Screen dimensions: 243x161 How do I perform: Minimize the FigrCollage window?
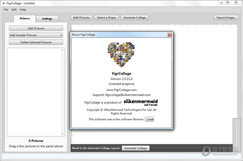[222, 3]
